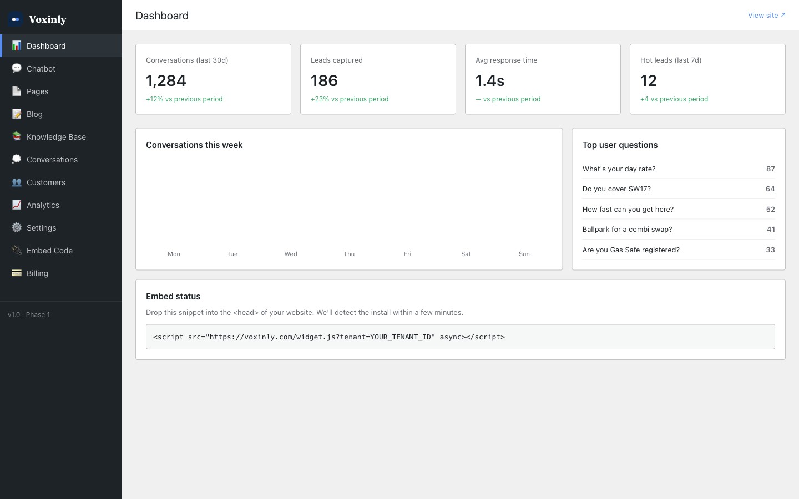Click 'Ballpark for a combi swap?'
Screen dimensions: 799x499
click(x=627, y=230)
